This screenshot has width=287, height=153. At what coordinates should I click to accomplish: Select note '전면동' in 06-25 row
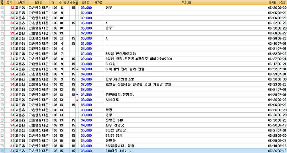click(110, 141)
